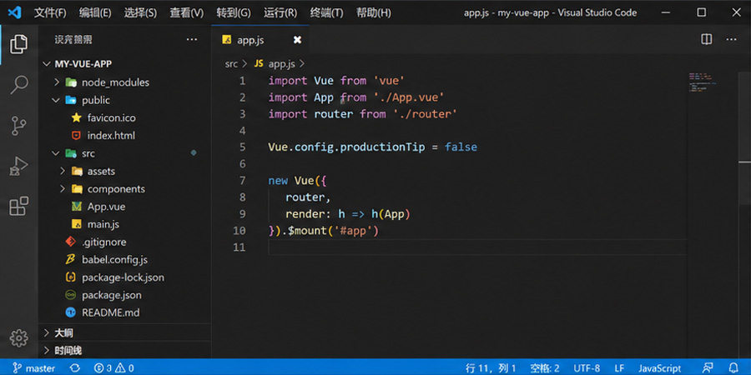Open the 查看(V) menu

[x=186, y=12]
